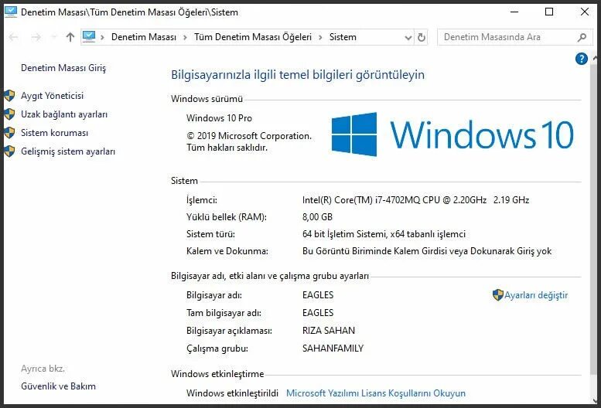Open recent locations dropdown arrow
The height and width of the screenshot is (408, 601).
pyautogui.click(x=54, y=37)
